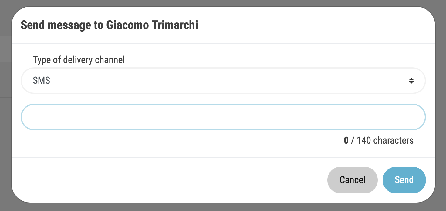Image resolution: width=446 pixels, height=211 pixels.
Task: Click the up-down arrows on the SMS selector
Action: [411, 81]
